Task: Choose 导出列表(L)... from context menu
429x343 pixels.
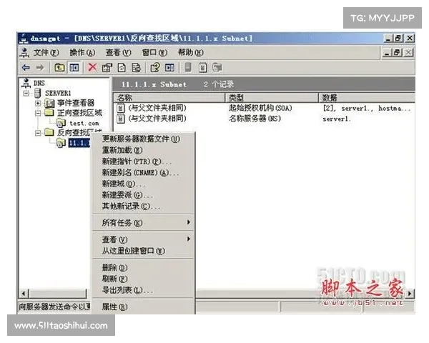Action: point(144,290)
